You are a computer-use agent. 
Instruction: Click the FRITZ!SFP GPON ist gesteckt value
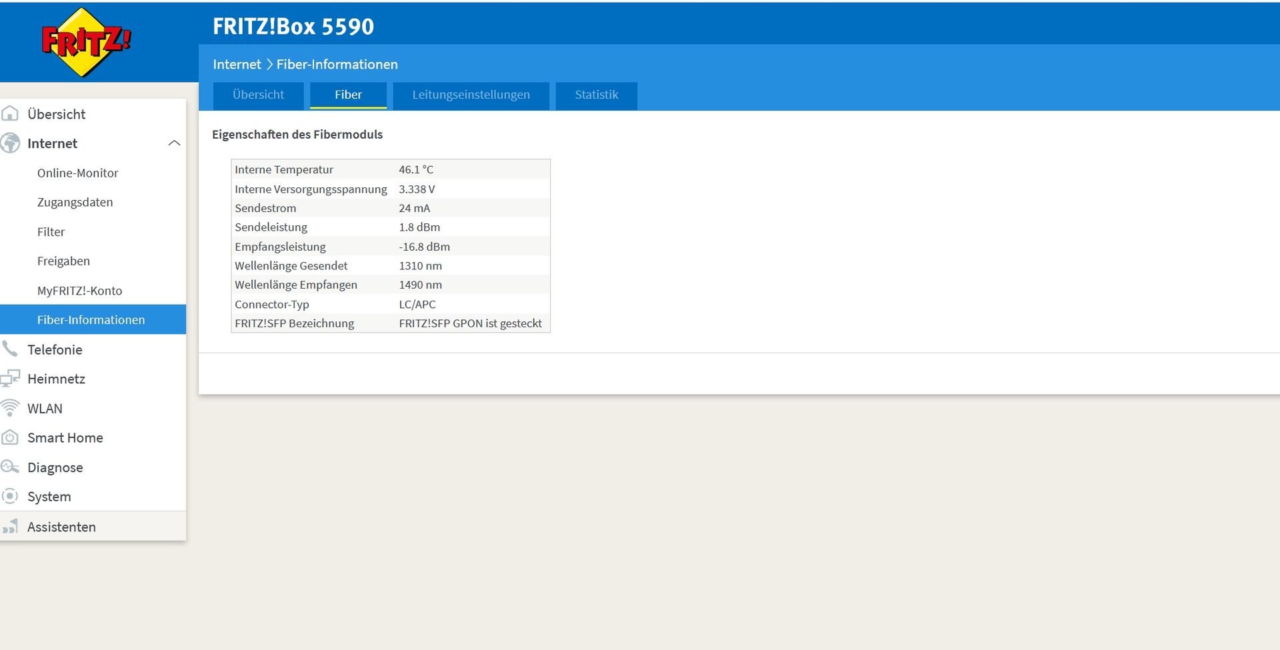[470, 323]
